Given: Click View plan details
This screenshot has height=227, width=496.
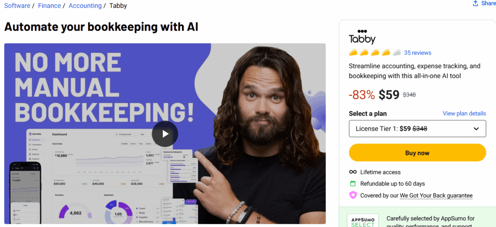Looking at the screenshot, I should 464,114.
